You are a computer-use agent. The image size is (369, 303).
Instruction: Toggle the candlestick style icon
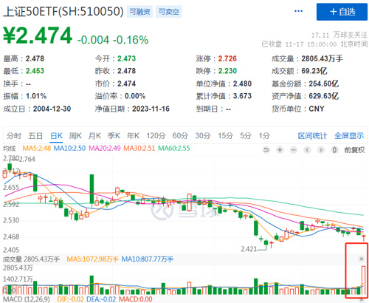[334, 149]
